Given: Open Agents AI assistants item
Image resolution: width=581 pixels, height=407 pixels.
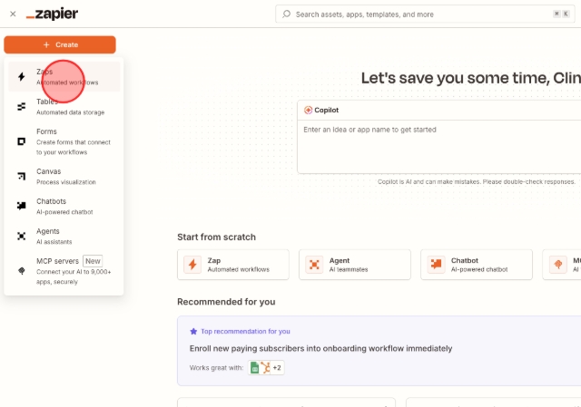Looking at the screenshot, I should (x=64, y=236).
